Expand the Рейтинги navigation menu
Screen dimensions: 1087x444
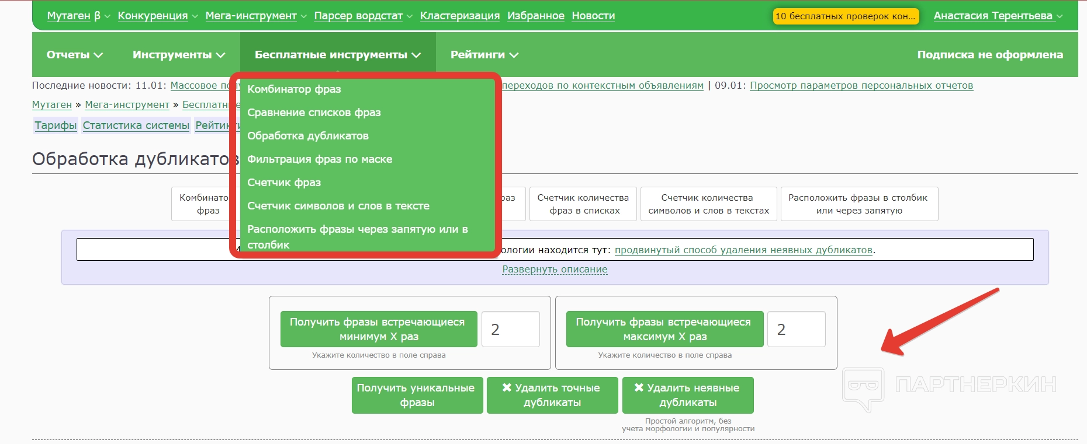click(x=484, y=55)
